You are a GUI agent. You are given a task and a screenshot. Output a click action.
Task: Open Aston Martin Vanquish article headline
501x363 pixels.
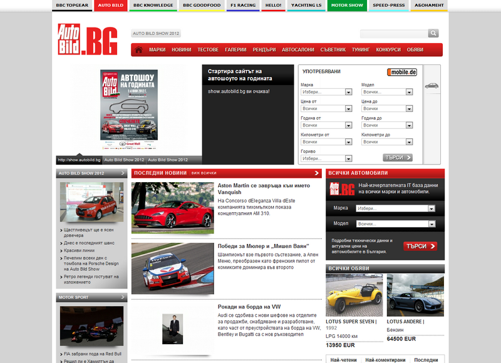click(264, 188)
